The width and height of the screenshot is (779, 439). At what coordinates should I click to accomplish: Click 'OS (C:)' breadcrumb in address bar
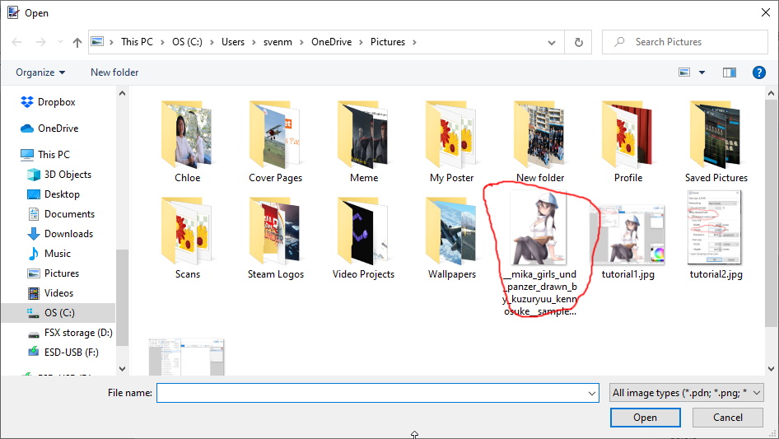click(x=187, y=42)
